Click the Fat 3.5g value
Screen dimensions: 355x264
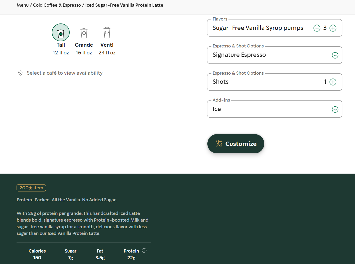pos(100,258)
